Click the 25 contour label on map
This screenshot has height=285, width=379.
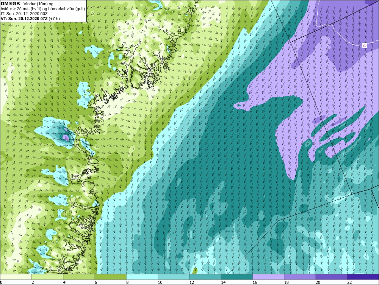point(365,45)
